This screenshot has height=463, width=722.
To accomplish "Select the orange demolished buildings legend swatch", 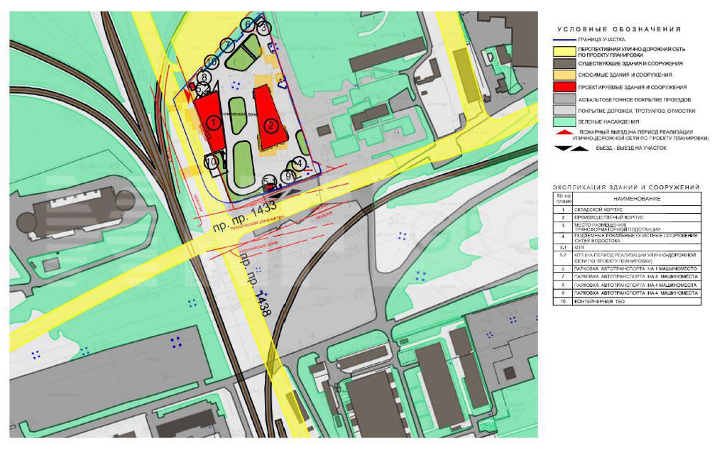I will pyautogui.click(x=564, y=75).
